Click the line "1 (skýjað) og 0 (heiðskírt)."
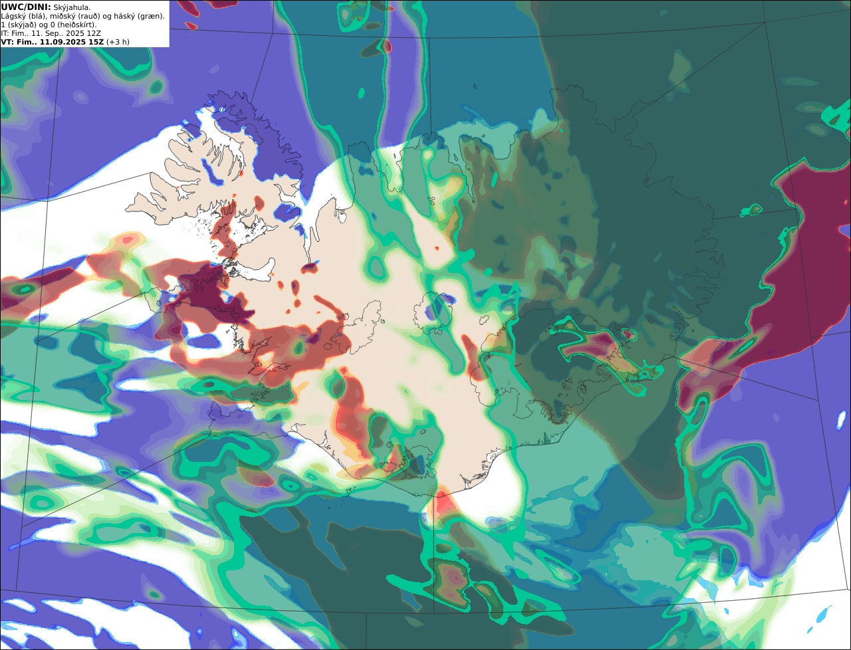The image size is (851, 650). (49, 25)
